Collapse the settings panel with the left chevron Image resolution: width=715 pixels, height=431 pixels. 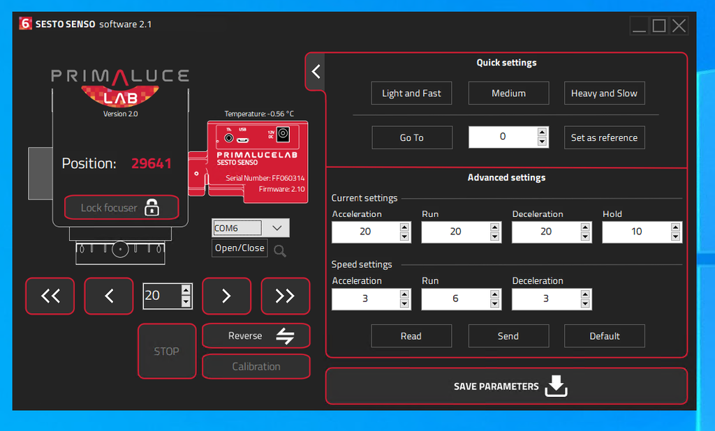tap(316, 72)
